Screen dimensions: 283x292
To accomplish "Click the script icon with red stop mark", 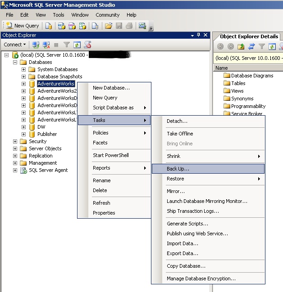I will [x=87, y=45].
